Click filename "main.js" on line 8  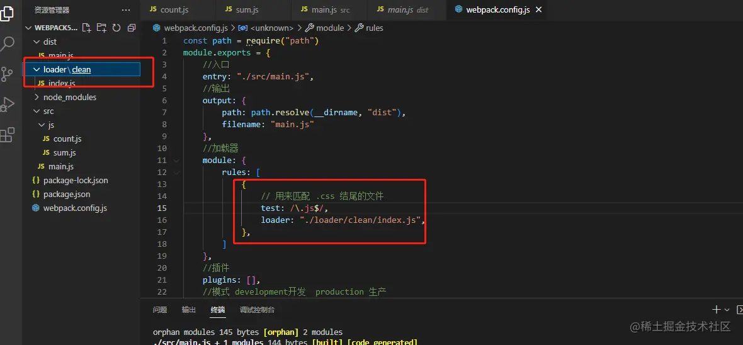click(x=292, y=124)
